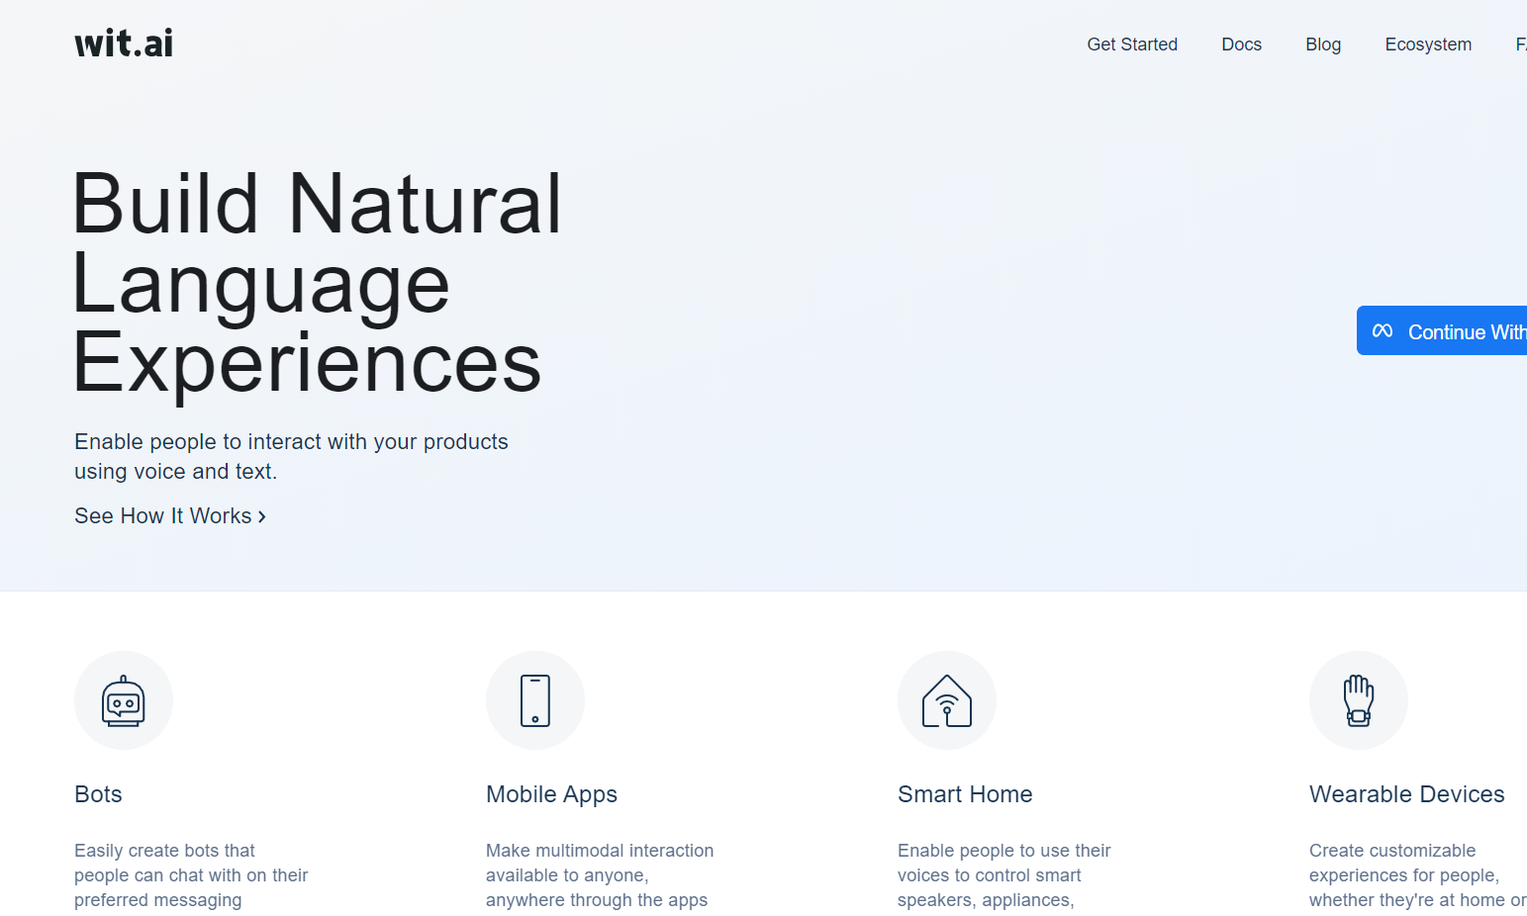Click the Smart Home house icon
The image size is (1527, 916).
(x=947, y=700)
